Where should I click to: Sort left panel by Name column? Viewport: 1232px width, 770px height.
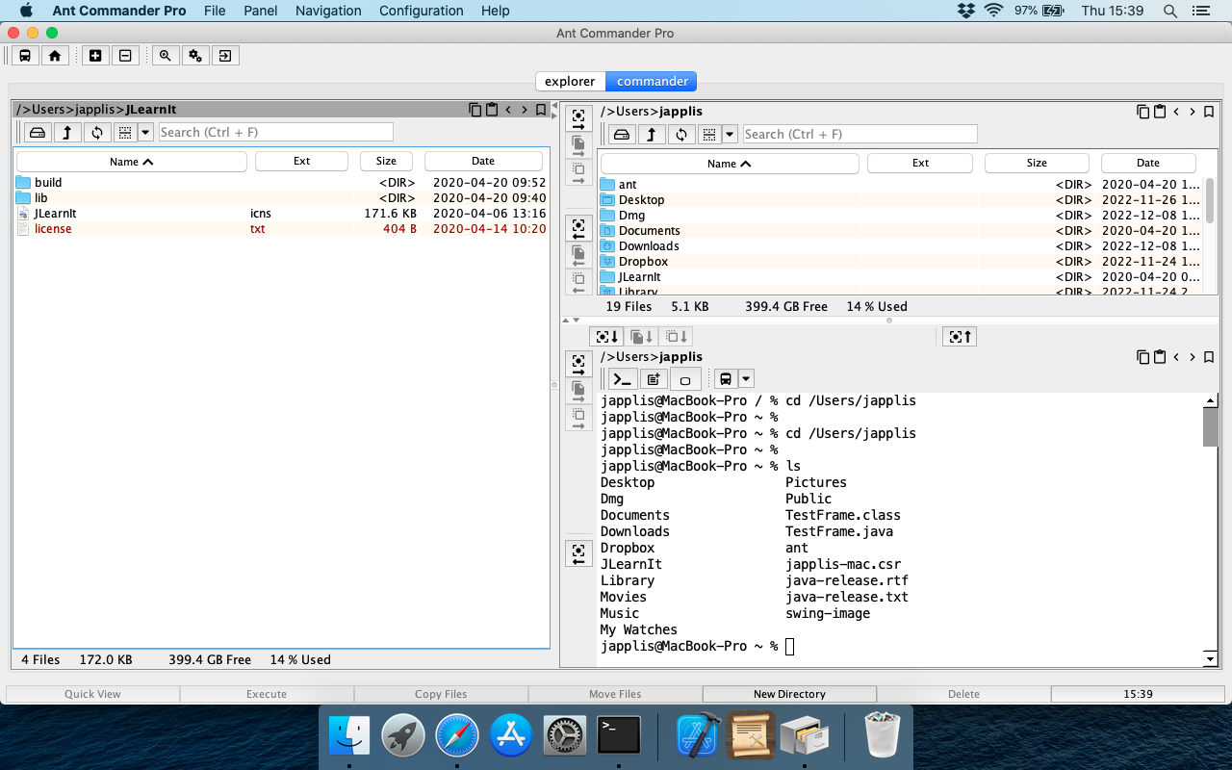tap(132, 162)
